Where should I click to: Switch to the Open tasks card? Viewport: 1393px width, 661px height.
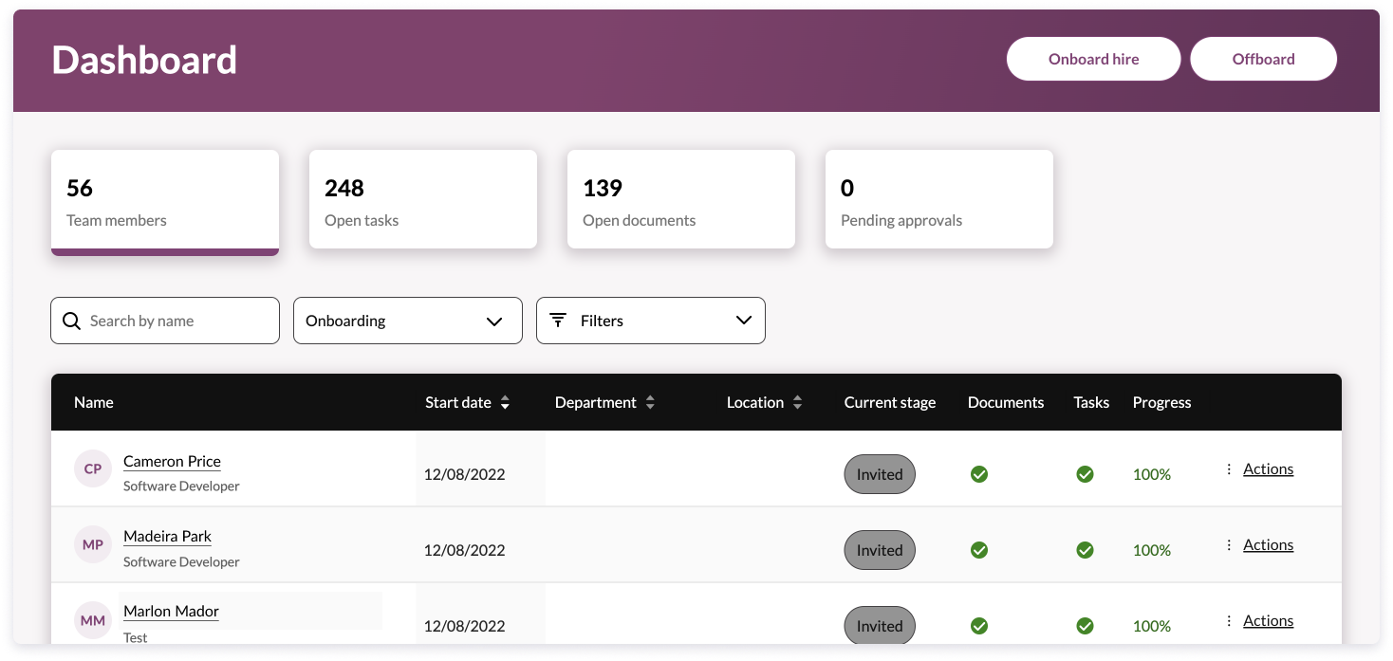point(423,200)
